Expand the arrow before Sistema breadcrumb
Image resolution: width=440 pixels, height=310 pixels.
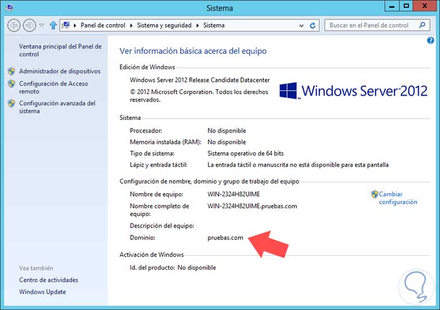198,25
